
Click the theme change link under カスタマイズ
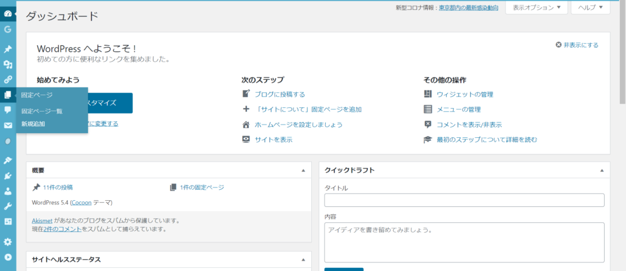tap(103, 123)
